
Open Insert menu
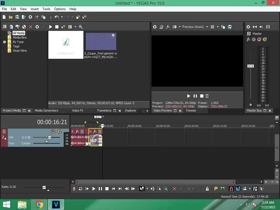(x=34, y=9)
